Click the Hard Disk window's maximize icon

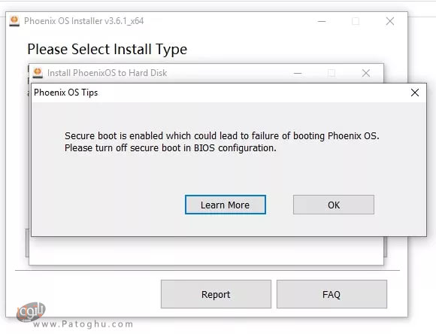click(332, 73)
